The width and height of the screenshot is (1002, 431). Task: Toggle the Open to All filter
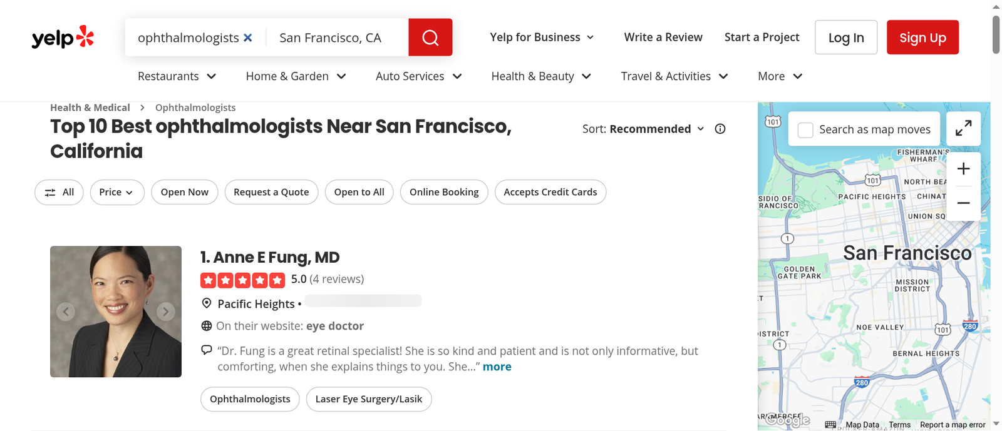click(x=359, y=192)
